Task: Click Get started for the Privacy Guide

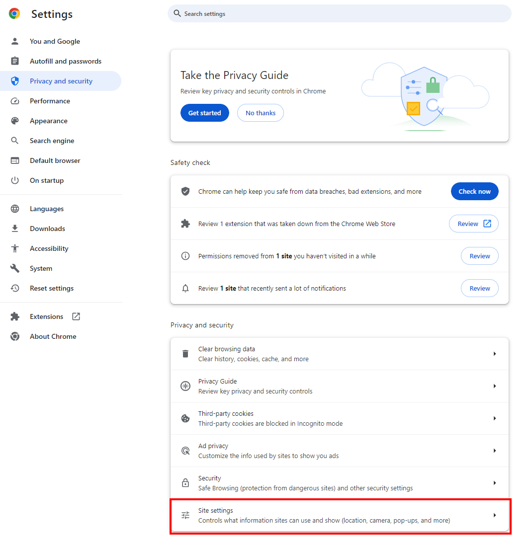Action: (x=204, y=113)
